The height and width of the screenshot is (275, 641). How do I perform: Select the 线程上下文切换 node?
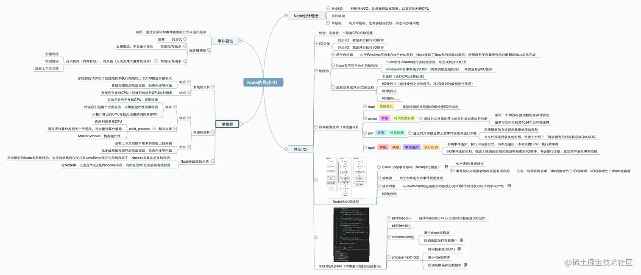point(47,68)
